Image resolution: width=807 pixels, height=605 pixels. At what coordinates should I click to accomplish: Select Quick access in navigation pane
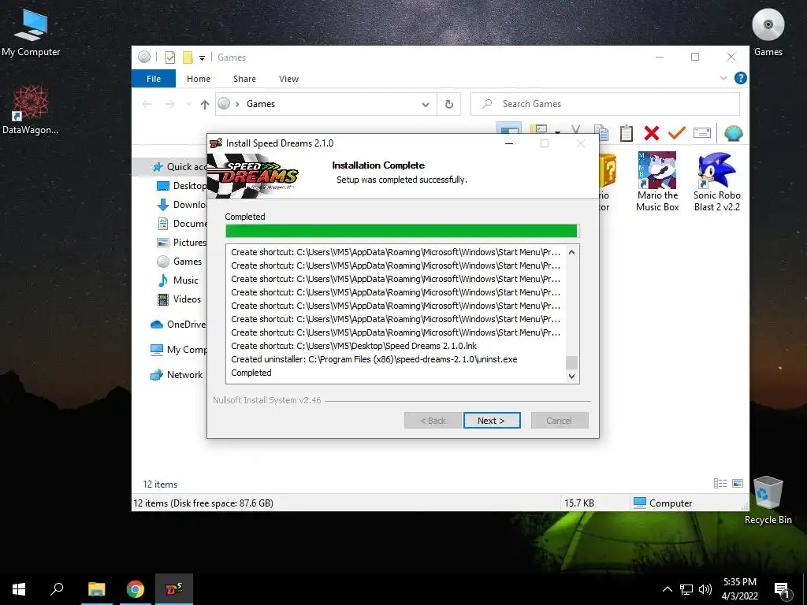click(x=179, y=167)
